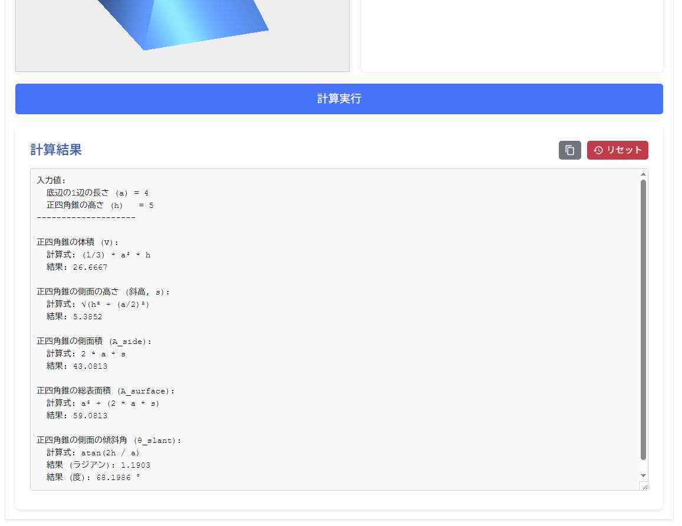Click the formula 'atan(2h / a)'
The image size is (682, 526).
click(x=110, y=453)
